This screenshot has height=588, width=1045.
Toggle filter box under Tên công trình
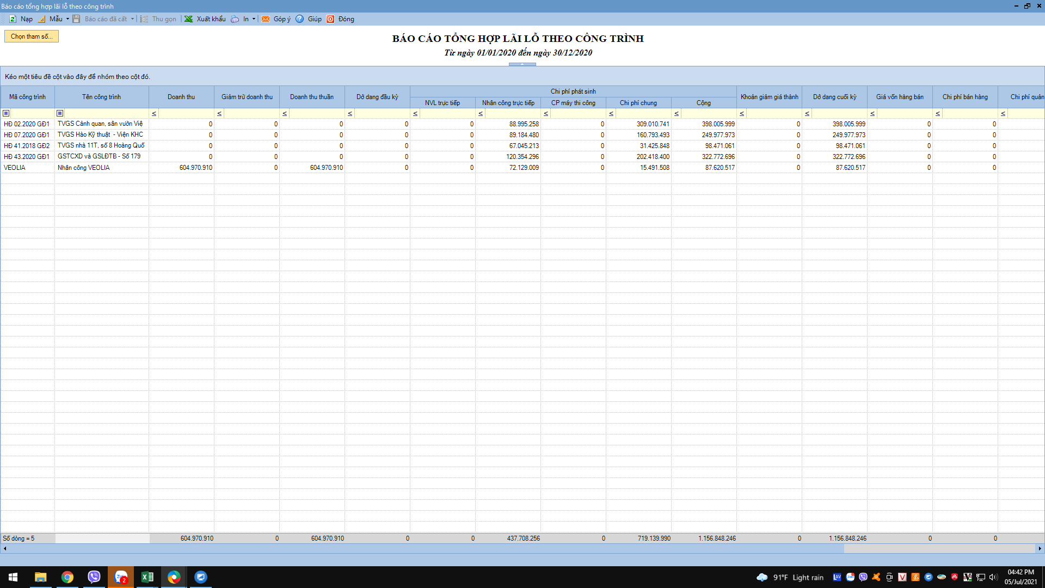click(x=60, y=113)
